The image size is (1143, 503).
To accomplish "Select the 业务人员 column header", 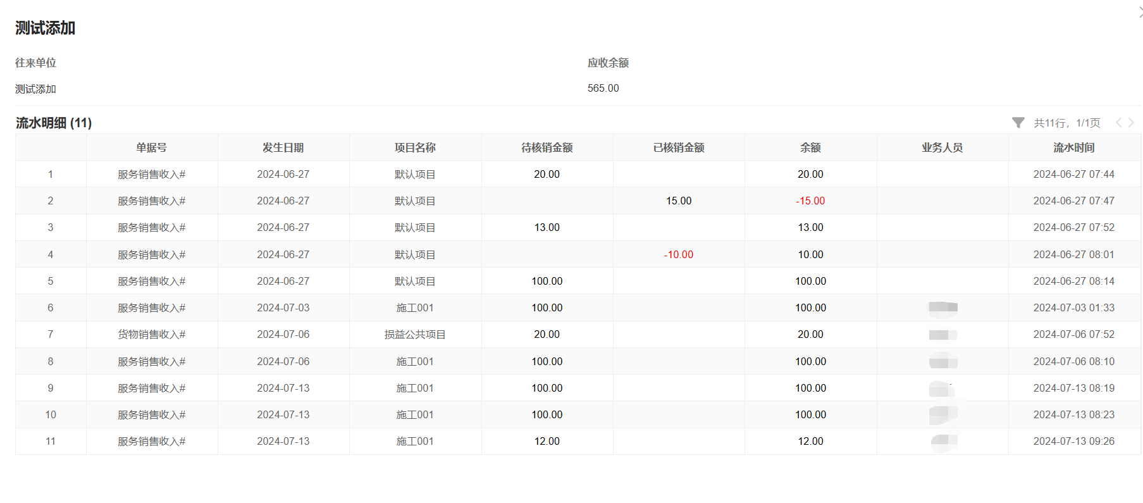I will tap(942, 147).
